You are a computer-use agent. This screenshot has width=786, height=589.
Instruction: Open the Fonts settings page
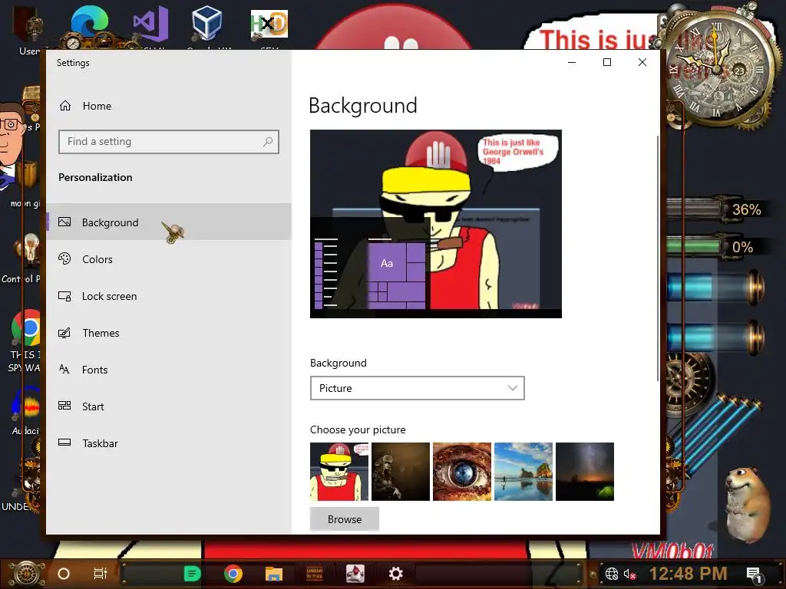[169, 370]
